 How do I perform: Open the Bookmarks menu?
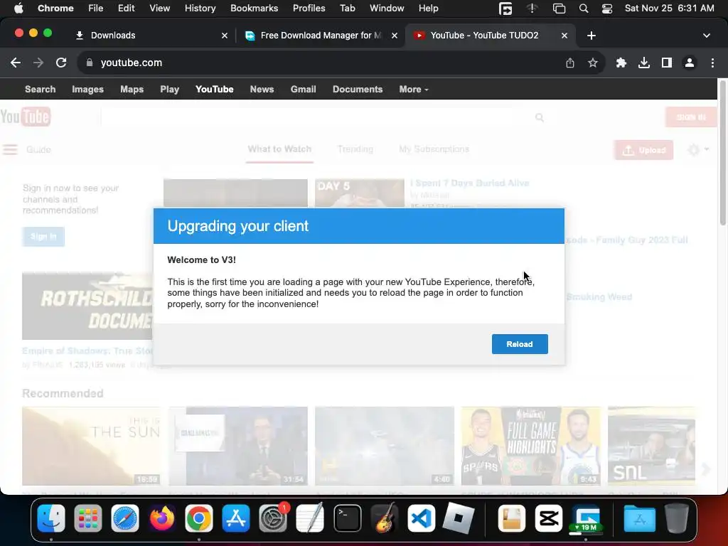(x=254, y=9)
